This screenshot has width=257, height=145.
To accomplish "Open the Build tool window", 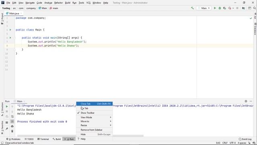I will 57,139.
